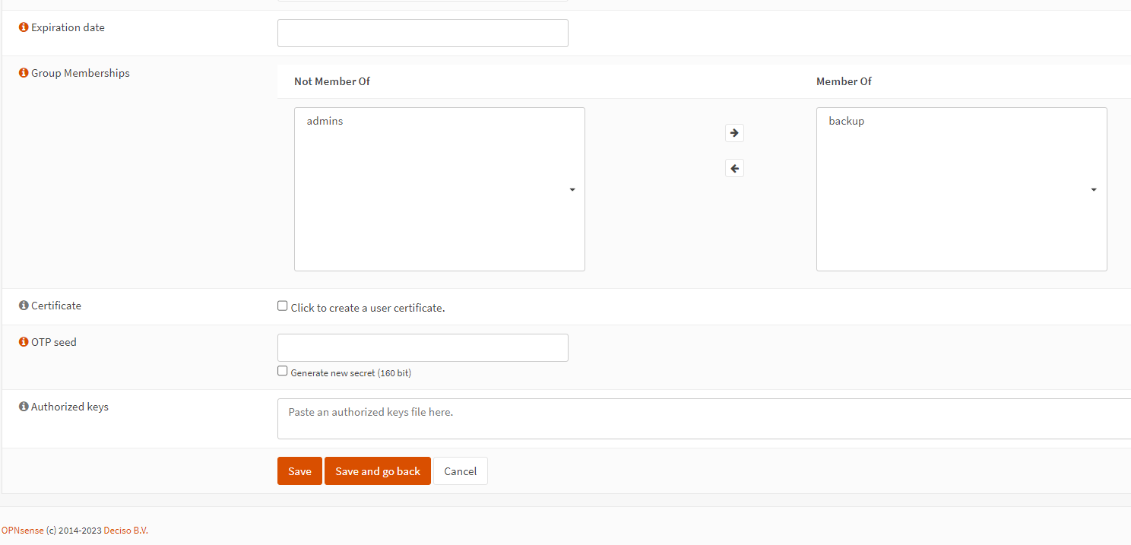1131x545 pixels.
Task: Click the info icon beside OTP seed
Action: coord(23,341)
